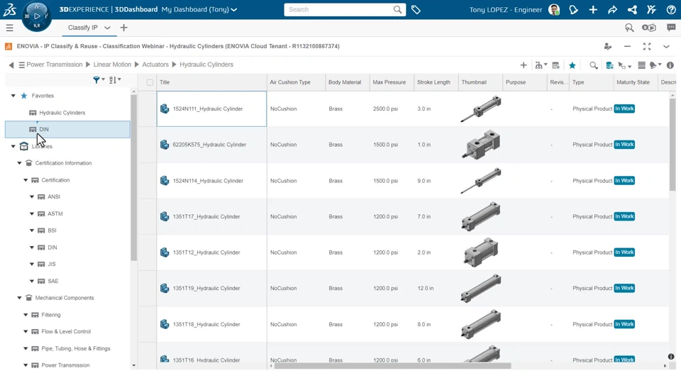Click the 6WTags tag icon

click(416, 10)
